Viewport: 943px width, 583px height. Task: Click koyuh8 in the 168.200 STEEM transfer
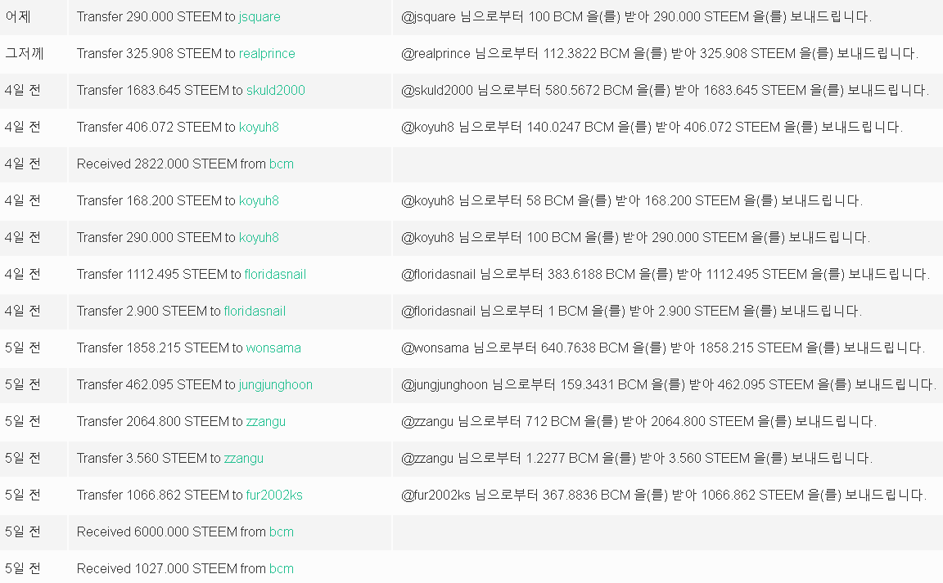coord(259,201)
